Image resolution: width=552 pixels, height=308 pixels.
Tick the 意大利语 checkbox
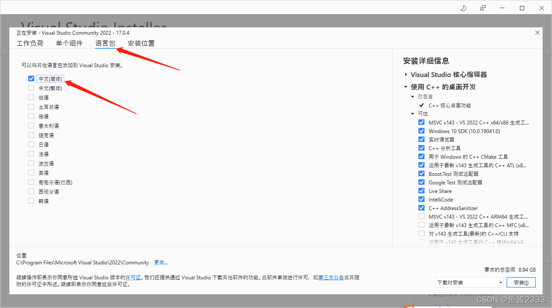coord(31,126)
